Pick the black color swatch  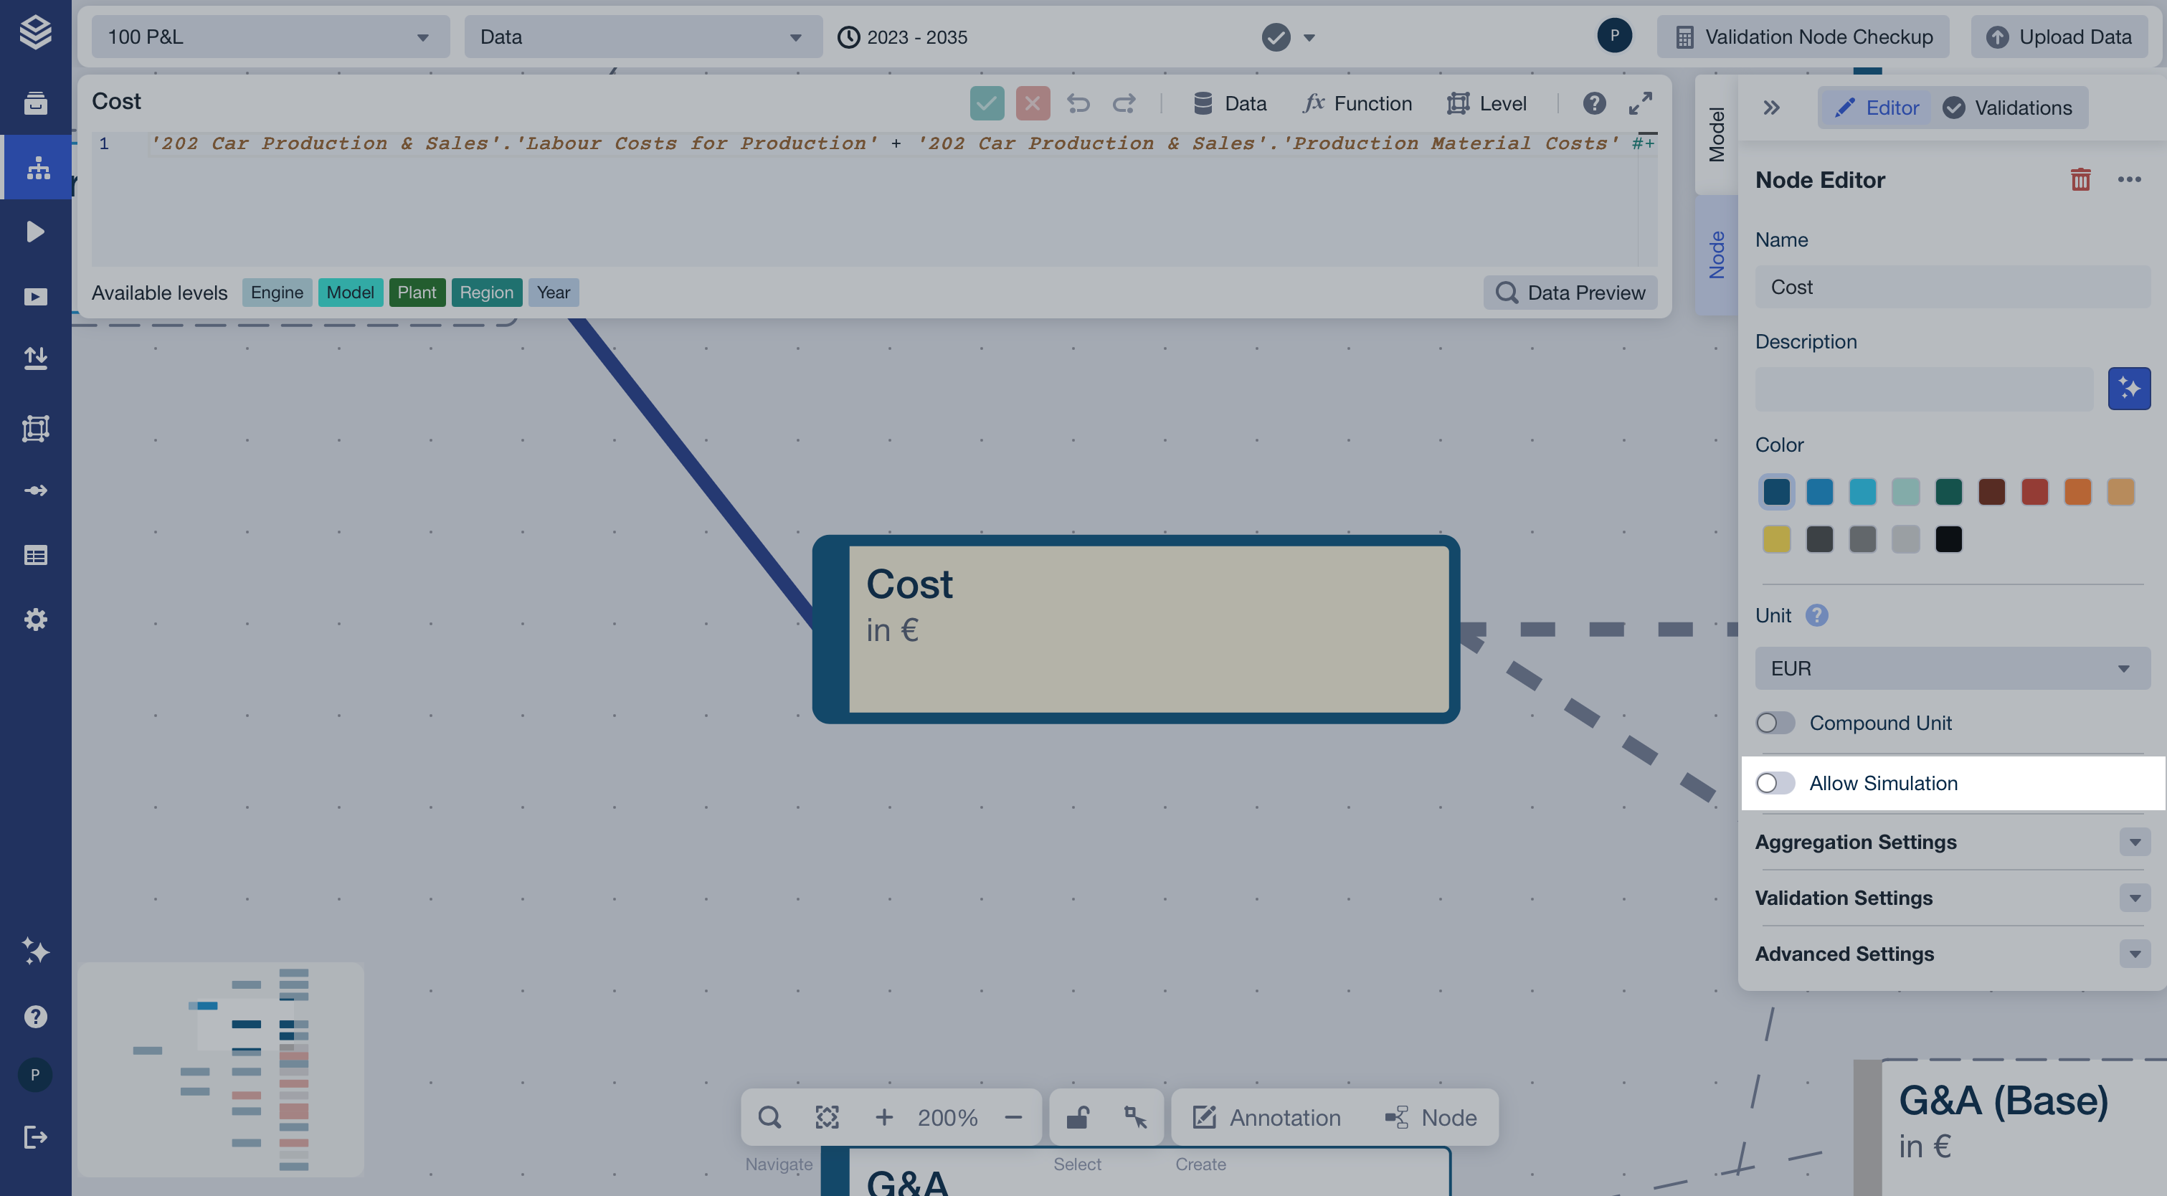coord(1948,538)
